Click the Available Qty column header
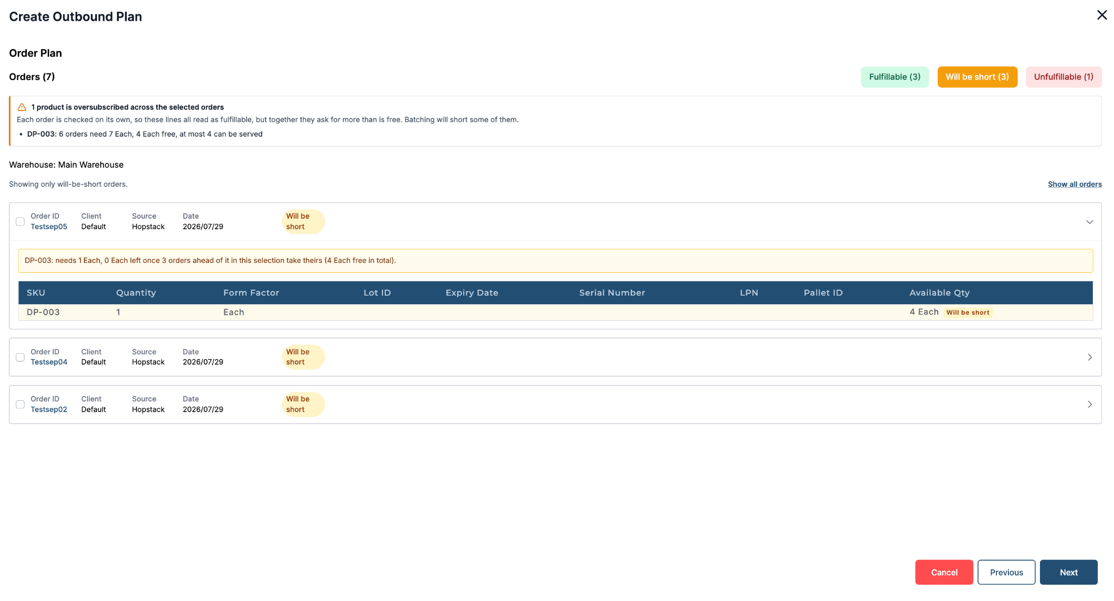 939,293
